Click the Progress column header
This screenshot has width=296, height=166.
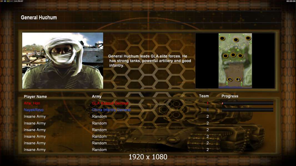point(230,96)
